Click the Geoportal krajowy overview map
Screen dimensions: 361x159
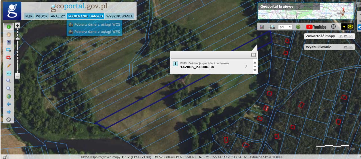[x=306, y=11]
